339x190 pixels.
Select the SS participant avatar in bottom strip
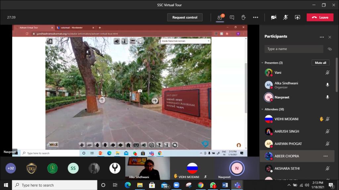coord(73,168)
